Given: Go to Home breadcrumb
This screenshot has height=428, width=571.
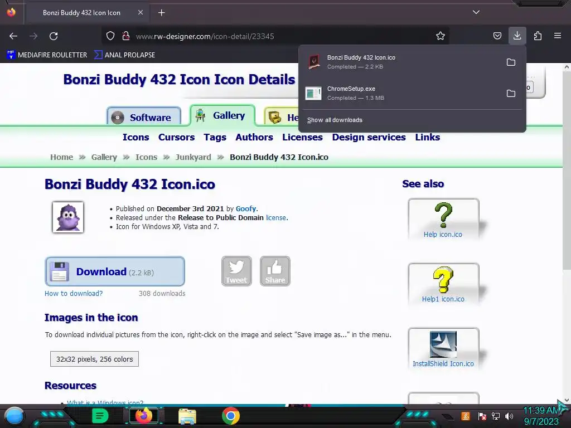Looking at the screenshot, I should (x=61, y=157).
